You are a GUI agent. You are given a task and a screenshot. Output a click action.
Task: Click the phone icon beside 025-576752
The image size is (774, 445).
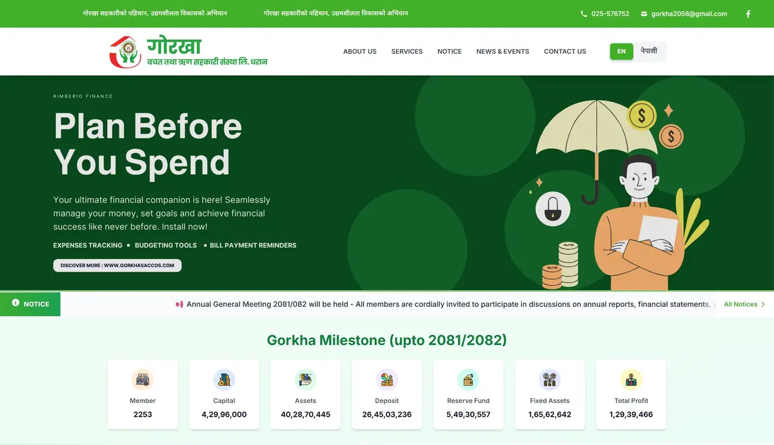tap(584, 14)
